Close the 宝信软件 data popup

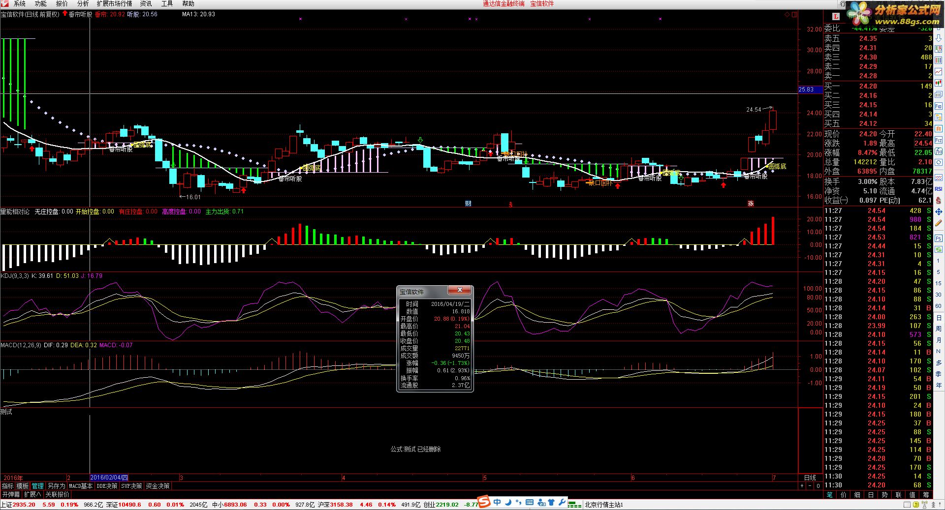[x=460, y=290]
